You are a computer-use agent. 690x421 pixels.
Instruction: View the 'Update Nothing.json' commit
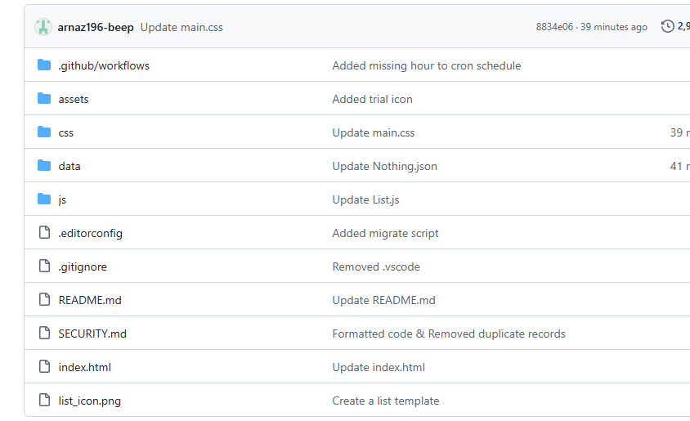384,166
